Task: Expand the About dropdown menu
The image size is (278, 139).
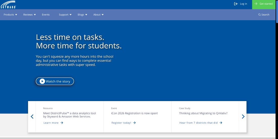Action: click(98, 15)
